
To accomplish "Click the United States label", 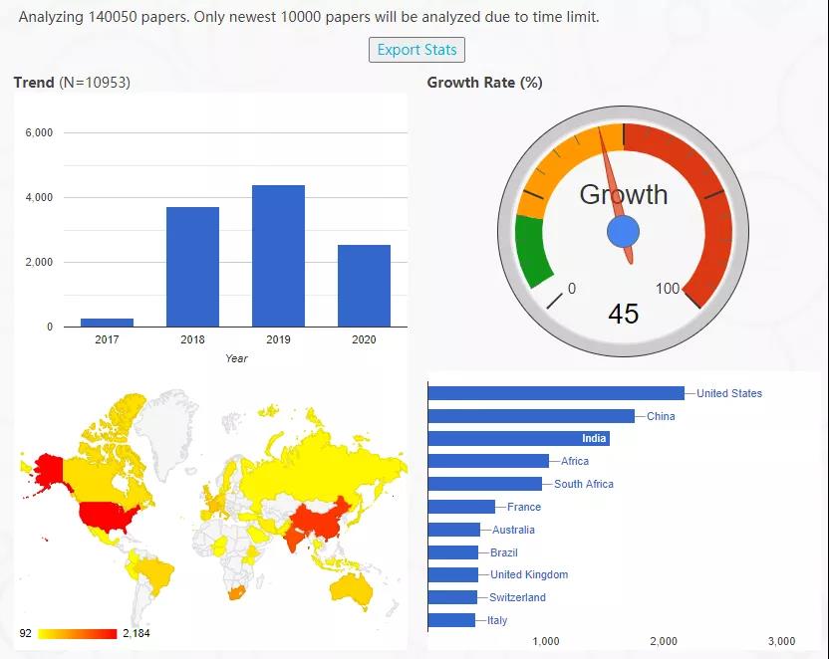I will coord(729,393).
